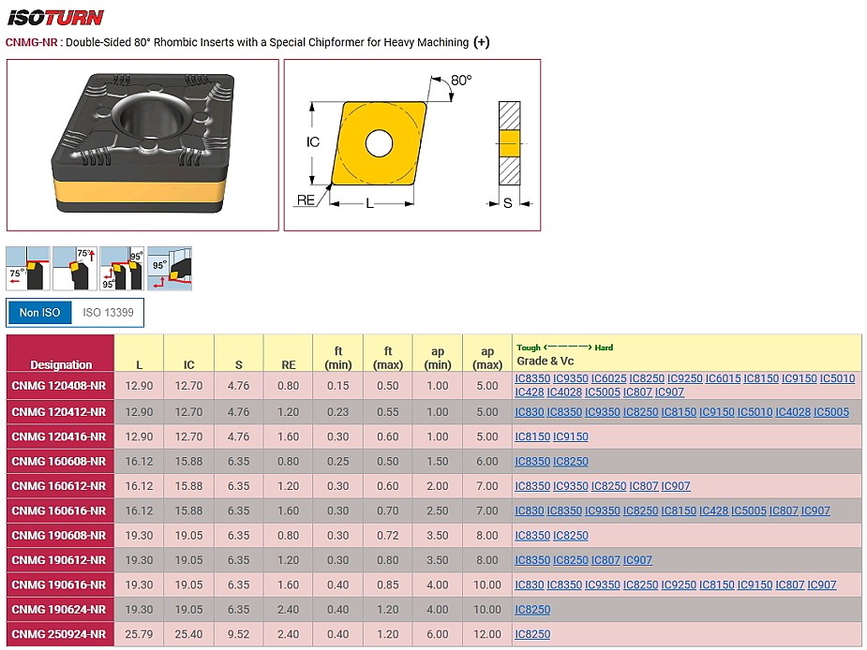Click IC5010 grade in 120412-NR row
The image size is (867, 650).
(x=755, y=412)
